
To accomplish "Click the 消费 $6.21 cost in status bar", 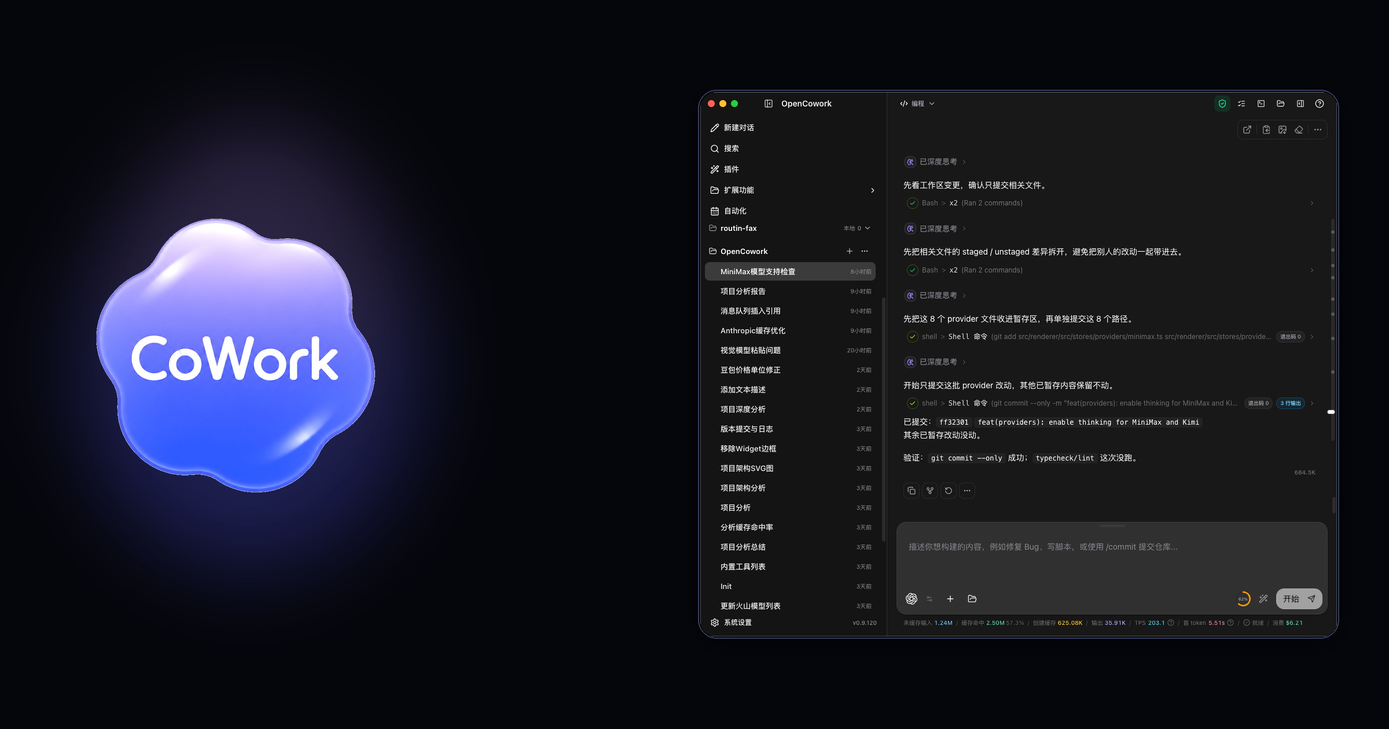I will tap(1288, 623).
